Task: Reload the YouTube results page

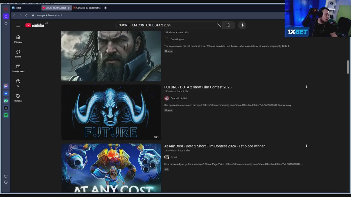Action: click(26, 15)
